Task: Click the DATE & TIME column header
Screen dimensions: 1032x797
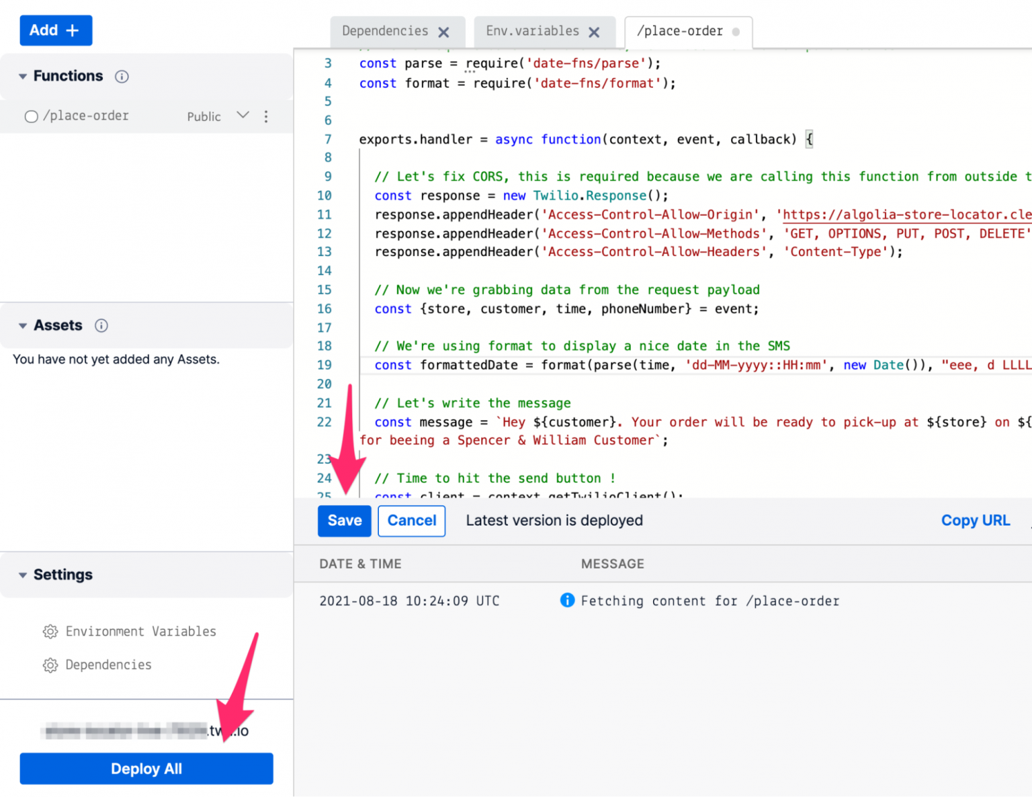Action: [x=361, y=564]
